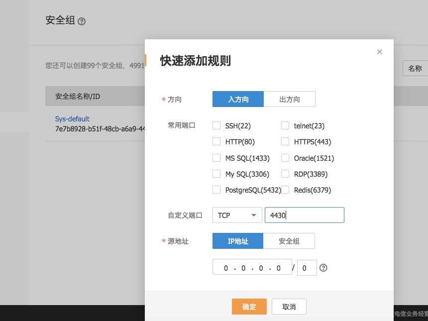Click help icon beside the subnet mask field
Image resolution: width=428 pixels, height=321 pixels.
click(x=323, y=268)
